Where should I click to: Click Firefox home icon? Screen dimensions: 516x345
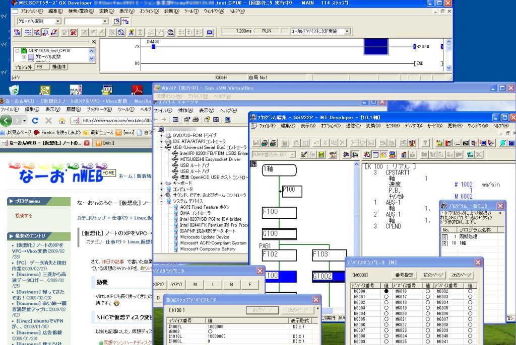coord(61,121)
